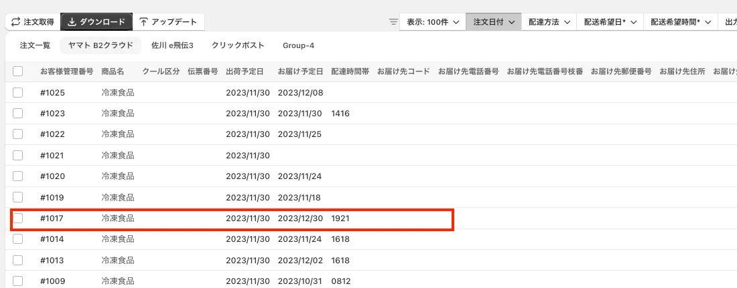Viewport: 737px width, 288px height.
Task: Click the アップデート upload button
Action: 168,22
